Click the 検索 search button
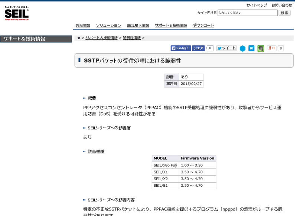Viewport: 297px width, 216px height. point(285,13)
